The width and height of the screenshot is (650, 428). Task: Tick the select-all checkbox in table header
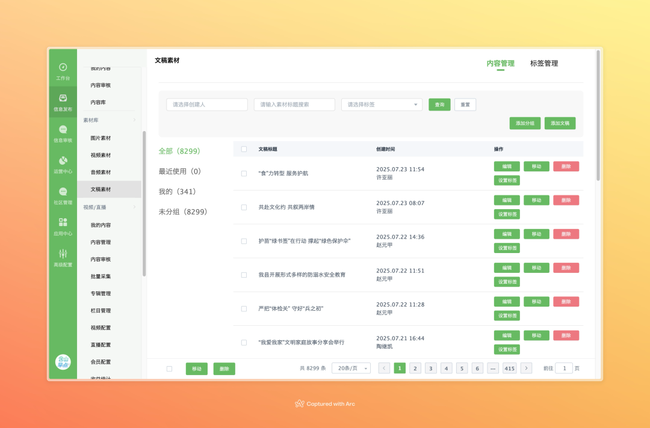pyautogui.click(x=244, y=149)
